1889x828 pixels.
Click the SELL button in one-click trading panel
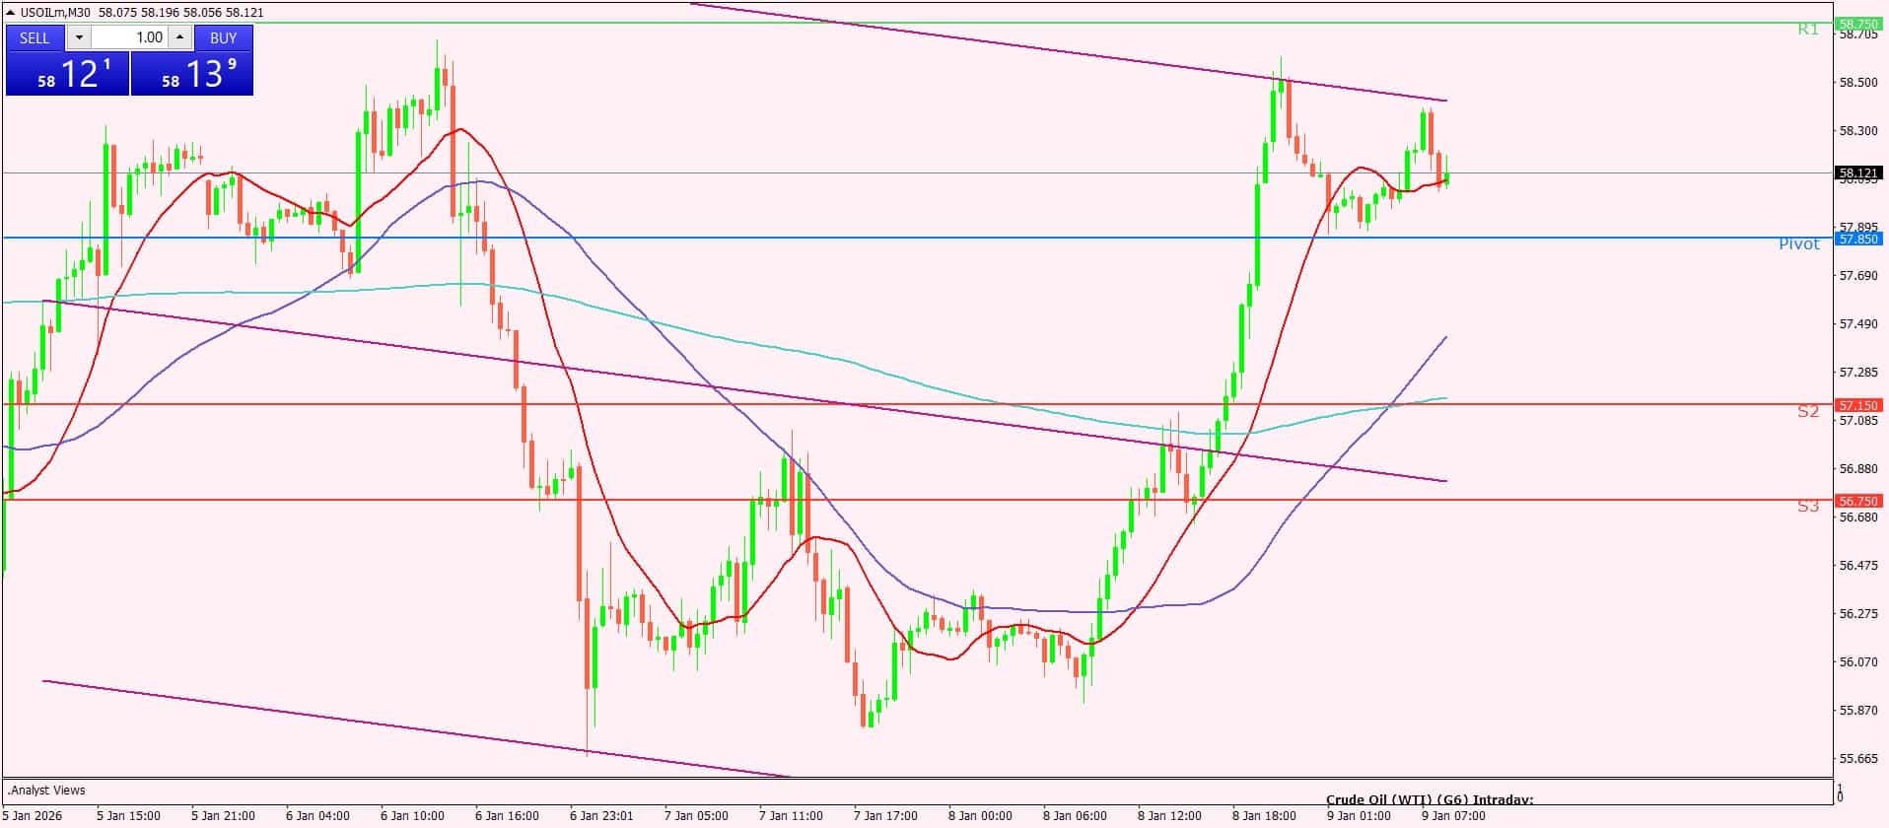[x=35, y=37]
